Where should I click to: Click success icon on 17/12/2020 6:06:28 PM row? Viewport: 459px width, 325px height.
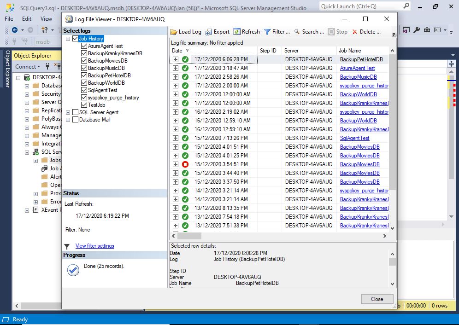click(x=185, y=59)
